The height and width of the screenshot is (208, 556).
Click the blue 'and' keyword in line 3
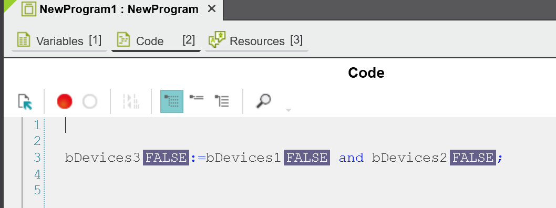pyautogui.click(x=351, y=158)
